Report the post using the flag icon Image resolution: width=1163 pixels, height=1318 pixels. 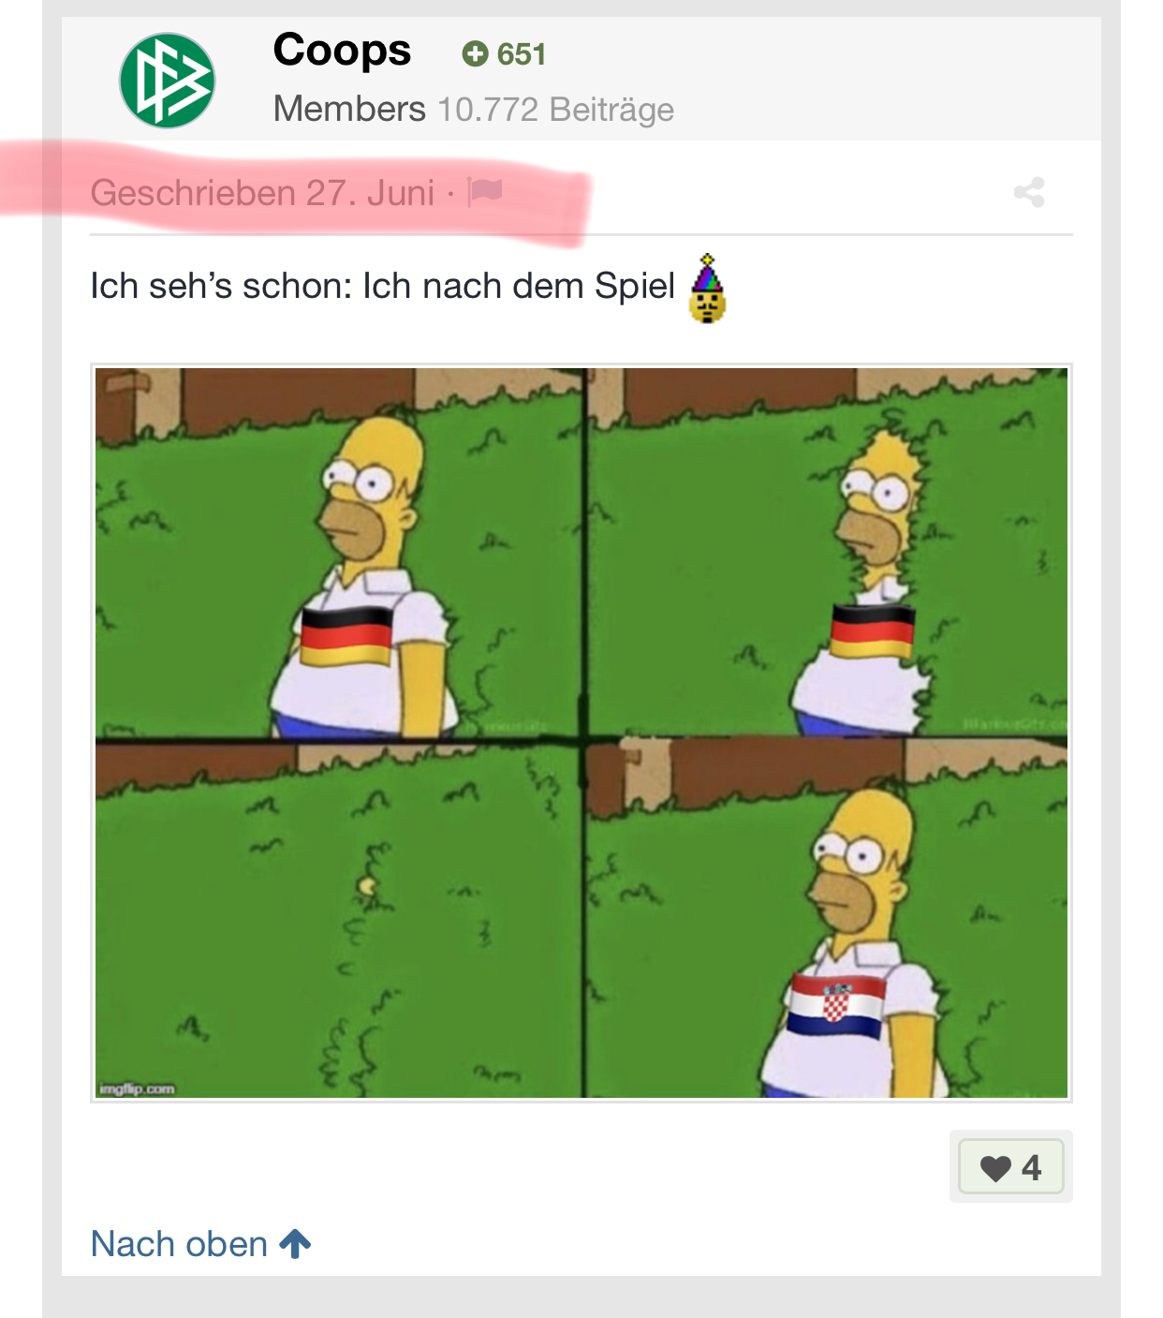(485, 192)
